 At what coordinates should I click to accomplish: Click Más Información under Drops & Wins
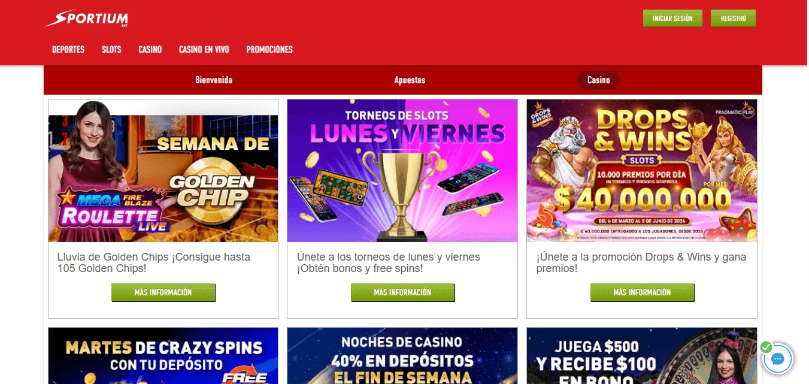(x=642, y=292)
